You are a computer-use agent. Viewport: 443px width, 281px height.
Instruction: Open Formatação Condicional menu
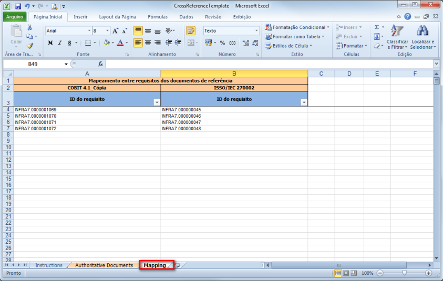297,27
